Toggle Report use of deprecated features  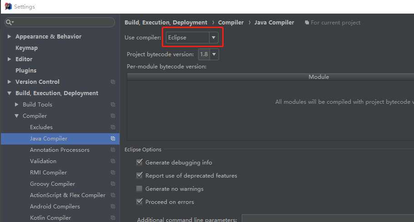(140, 175)
